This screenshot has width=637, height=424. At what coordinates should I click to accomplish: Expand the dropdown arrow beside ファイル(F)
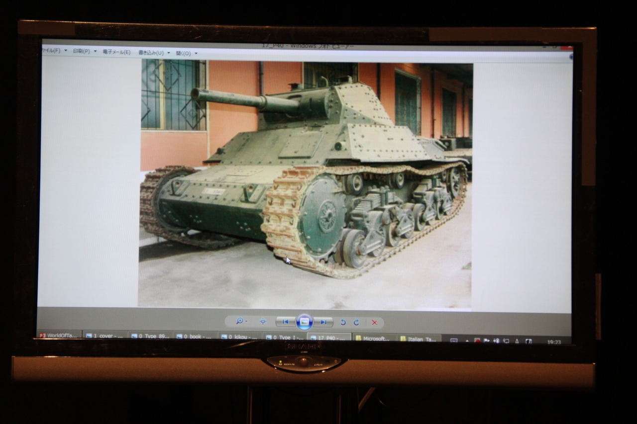65,51
